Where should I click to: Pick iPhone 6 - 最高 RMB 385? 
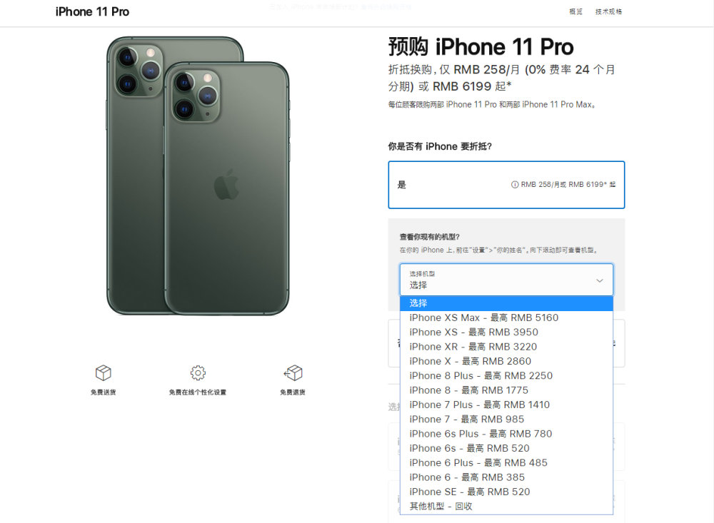(506, 477)
